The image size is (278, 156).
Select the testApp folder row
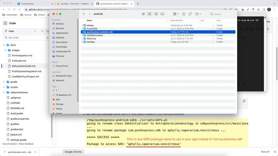tap(158, 42)
